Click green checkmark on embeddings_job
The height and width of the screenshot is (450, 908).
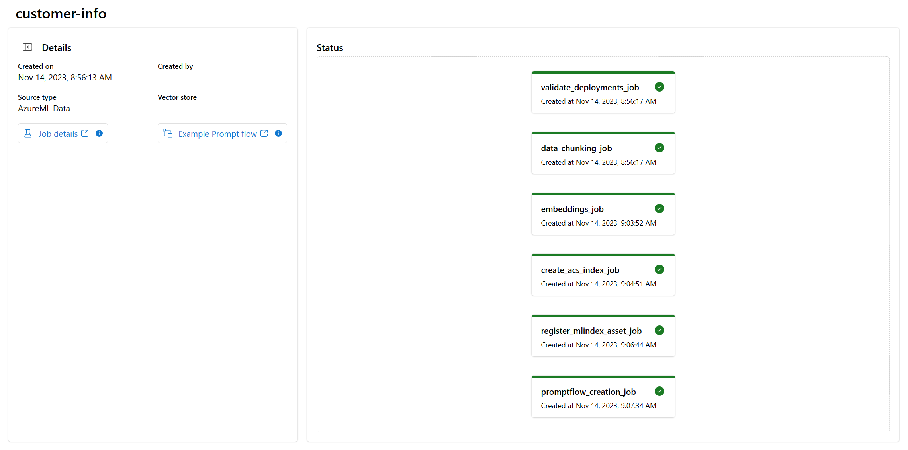(x=659, y=209)
